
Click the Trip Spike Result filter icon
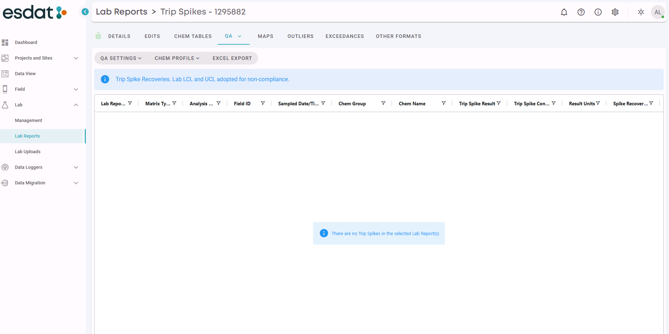pyautogui.click(x=499, y=103)
